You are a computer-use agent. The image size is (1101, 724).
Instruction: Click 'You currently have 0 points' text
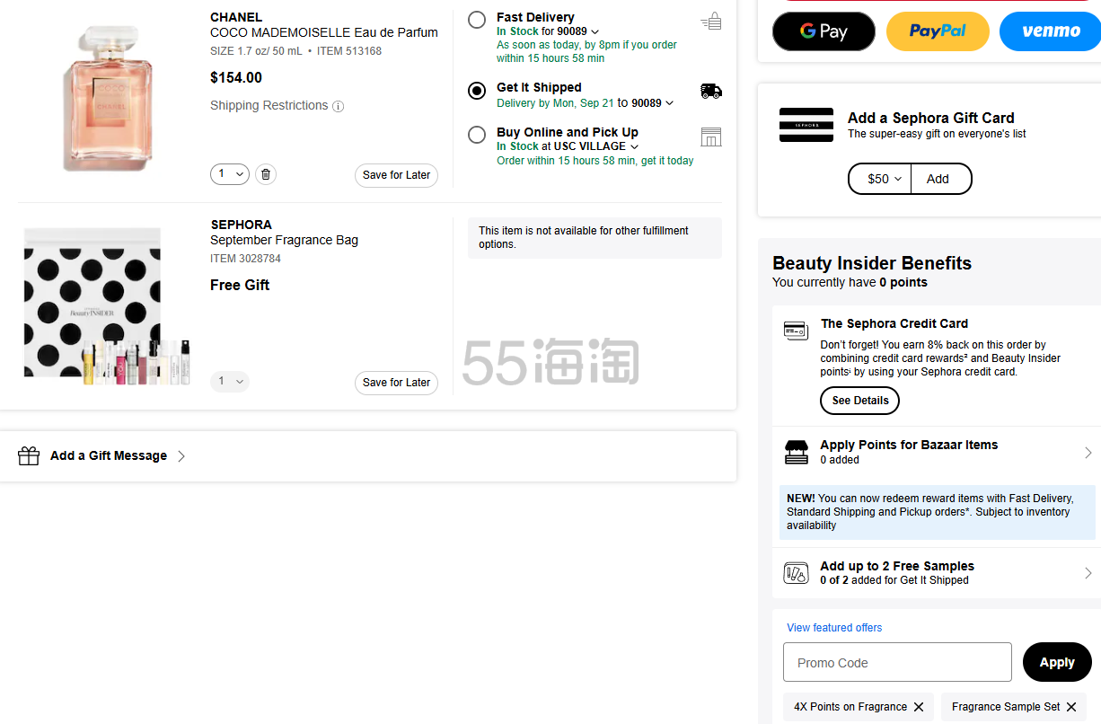(850, 282)
